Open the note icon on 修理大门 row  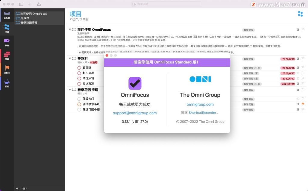298,99
